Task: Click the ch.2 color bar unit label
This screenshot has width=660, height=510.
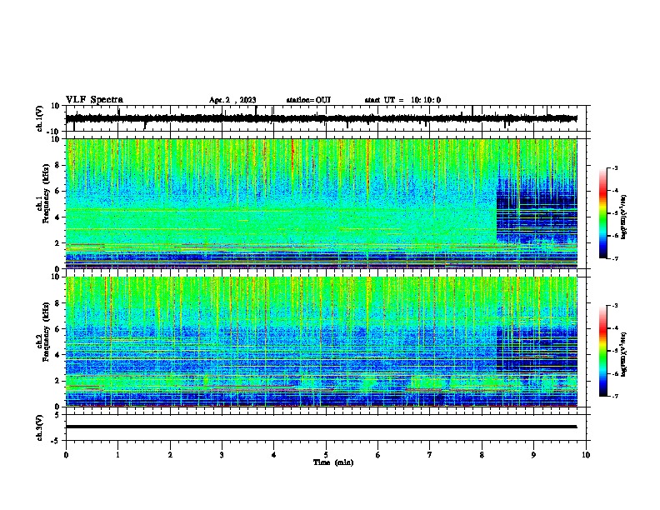Action: click(624, 354)
